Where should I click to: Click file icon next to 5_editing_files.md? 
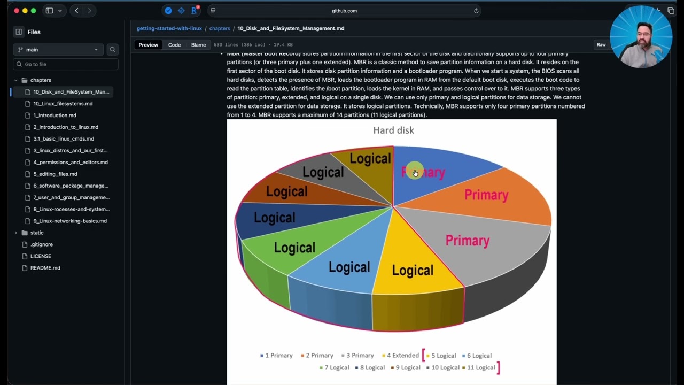click(x=28, y=174)
